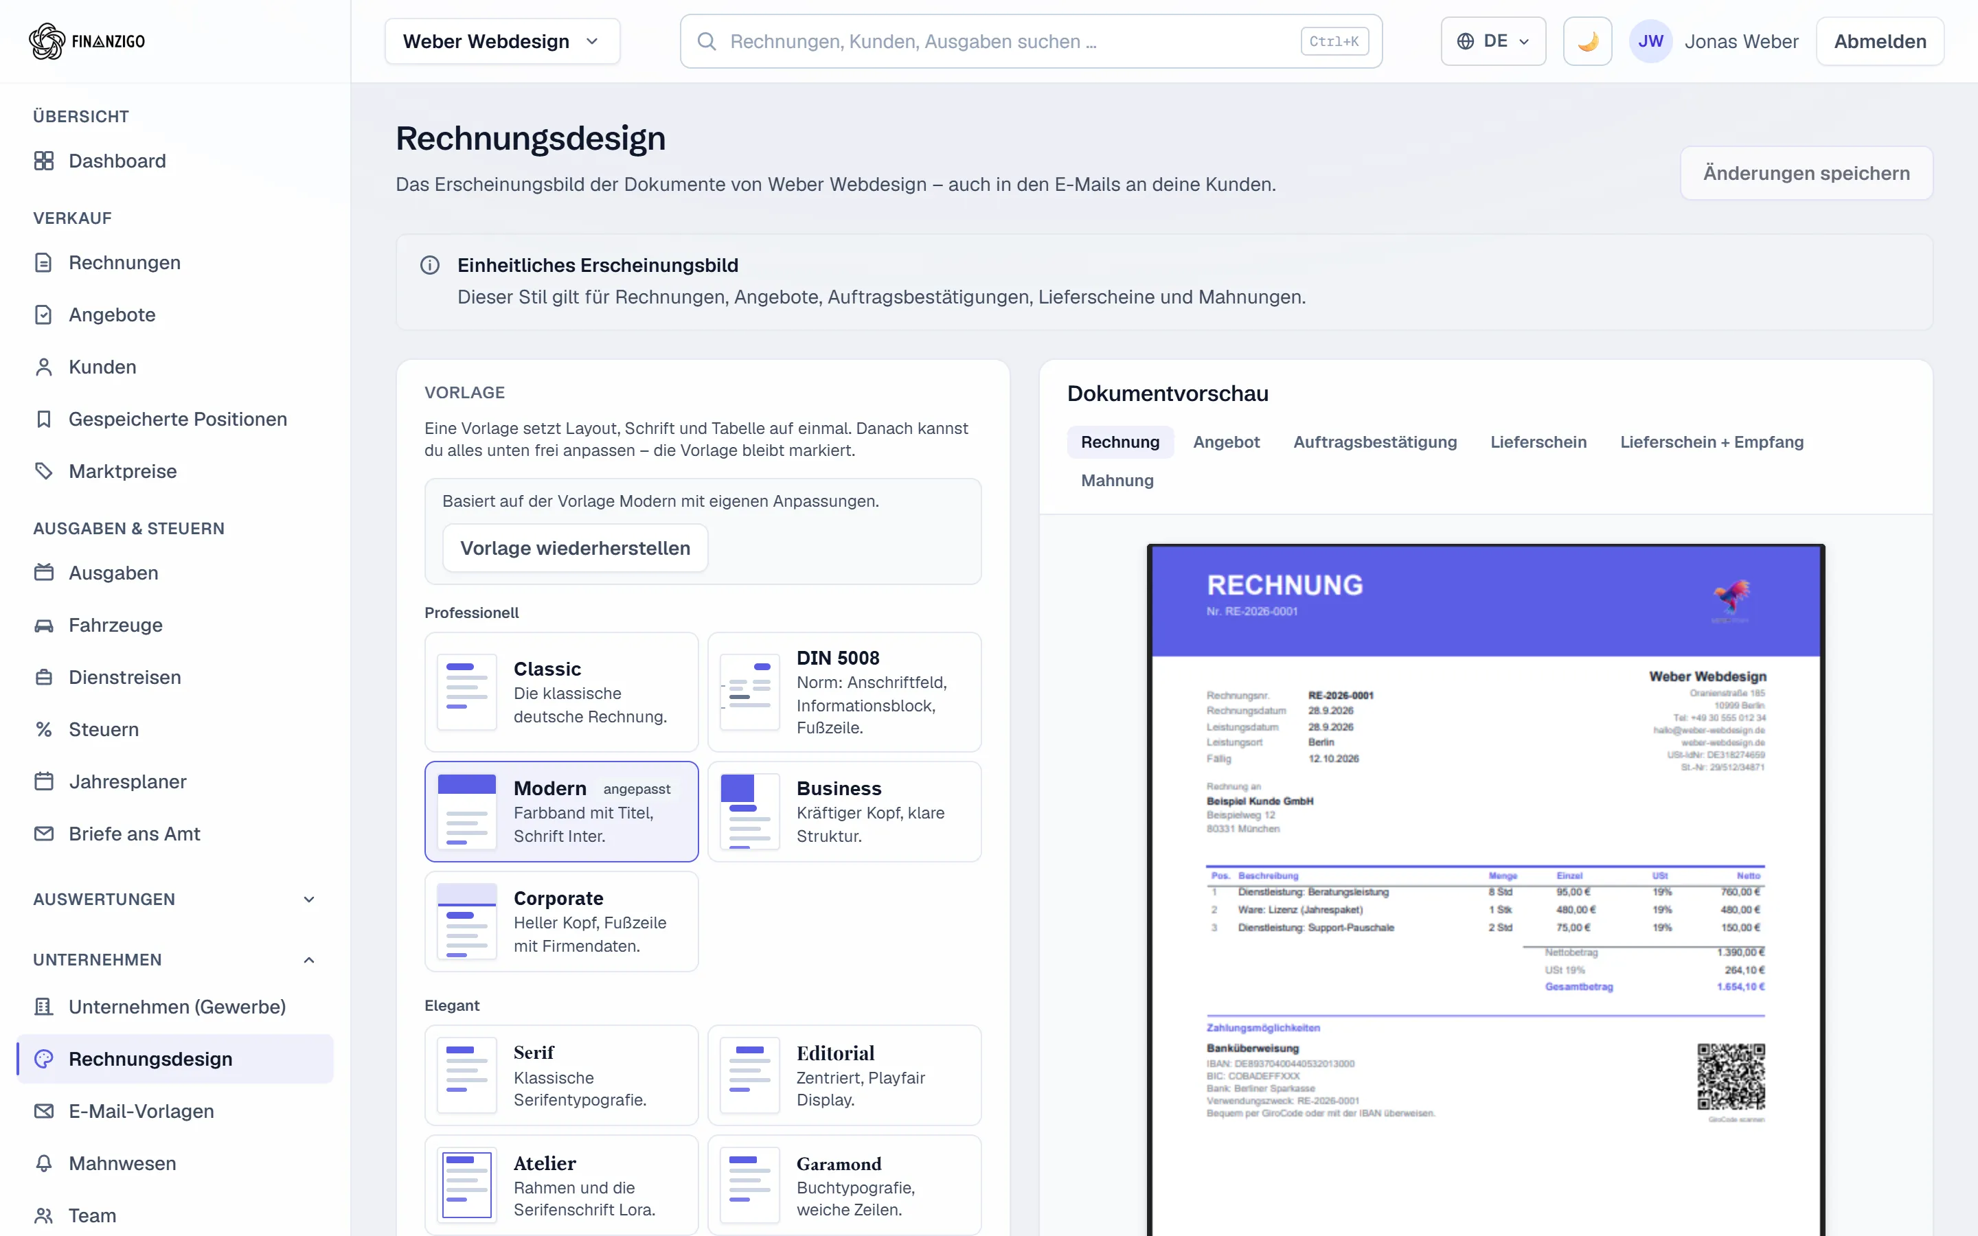Click the Finanzigo logo icon
Image resolution: width=1978 pixels, height=1236 pixels.
(x=47, y=41)
